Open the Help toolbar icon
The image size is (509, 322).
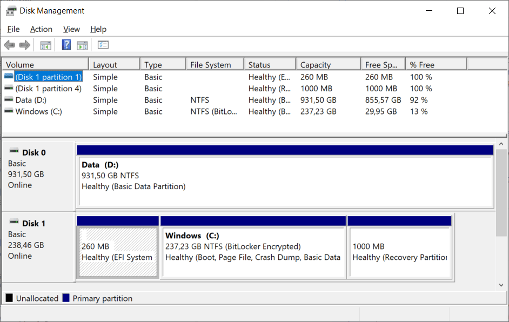pos(66,45)
